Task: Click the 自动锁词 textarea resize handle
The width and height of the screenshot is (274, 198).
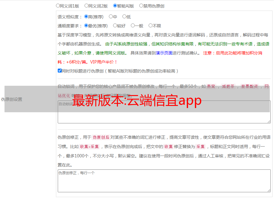Action: click(269, 121)
